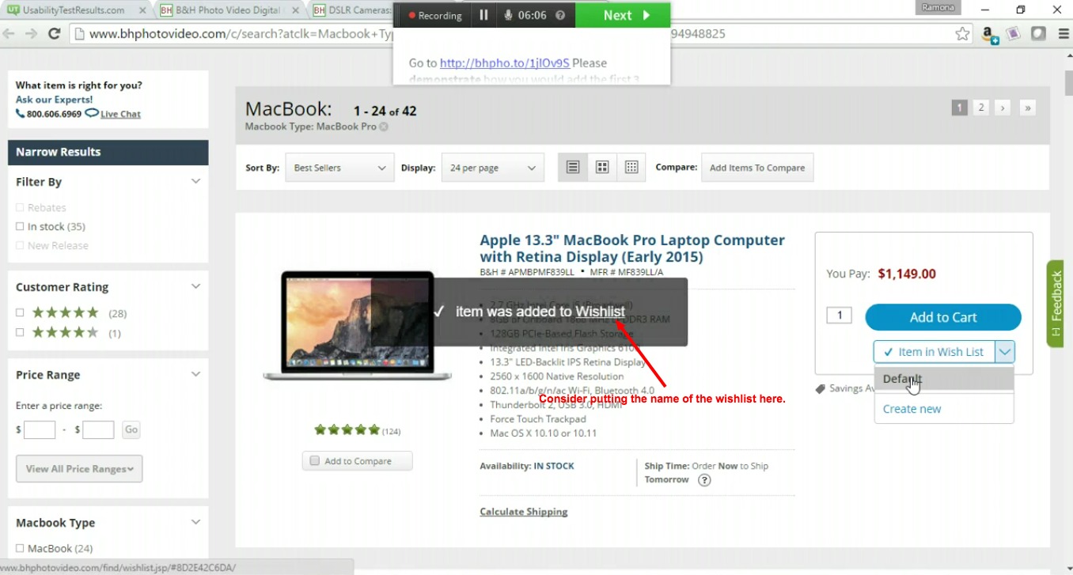Go to the next results page arrow
This screenshot has height=575, width=1073.
(x=1003, y=108)
